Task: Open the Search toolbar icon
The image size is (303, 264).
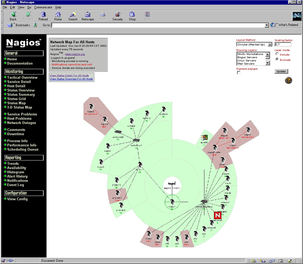Action: pos(73,16)
